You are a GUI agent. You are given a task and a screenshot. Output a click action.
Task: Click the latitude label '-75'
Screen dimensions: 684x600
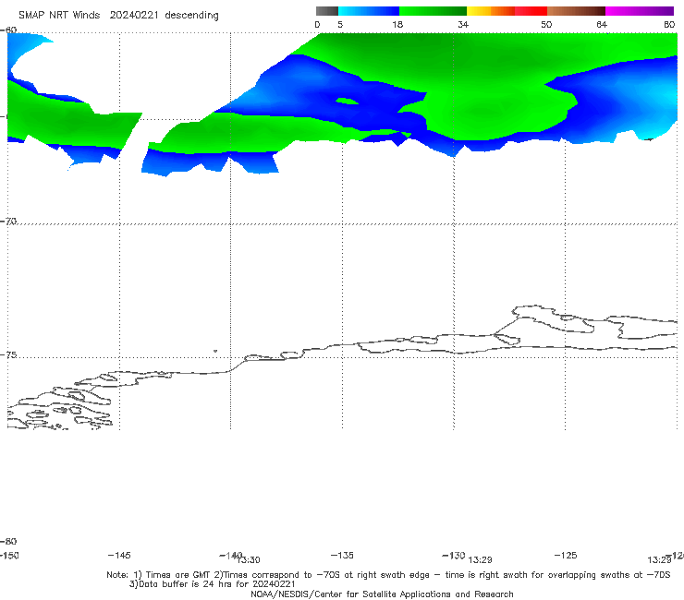click(x=8, y=355)
